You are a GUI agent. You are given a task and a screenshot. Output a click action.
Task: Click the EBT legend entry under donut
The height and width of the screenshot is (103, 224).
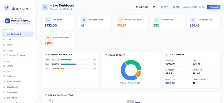pos(137,83)
